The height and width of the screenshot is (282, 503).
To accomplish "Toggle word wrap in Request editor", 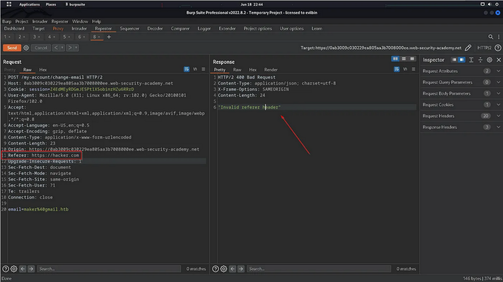I will point(187,69).
